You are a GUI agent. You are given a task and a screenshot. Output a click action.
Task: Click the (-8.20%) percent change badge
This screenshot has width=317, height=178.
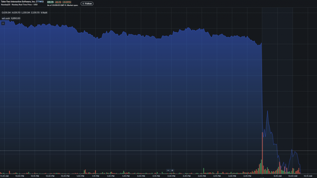point(67,2)
